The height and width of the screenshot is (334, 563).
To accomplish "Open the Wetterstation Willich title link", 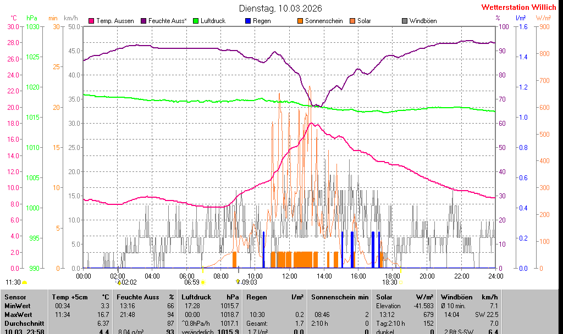I will 518,8.
